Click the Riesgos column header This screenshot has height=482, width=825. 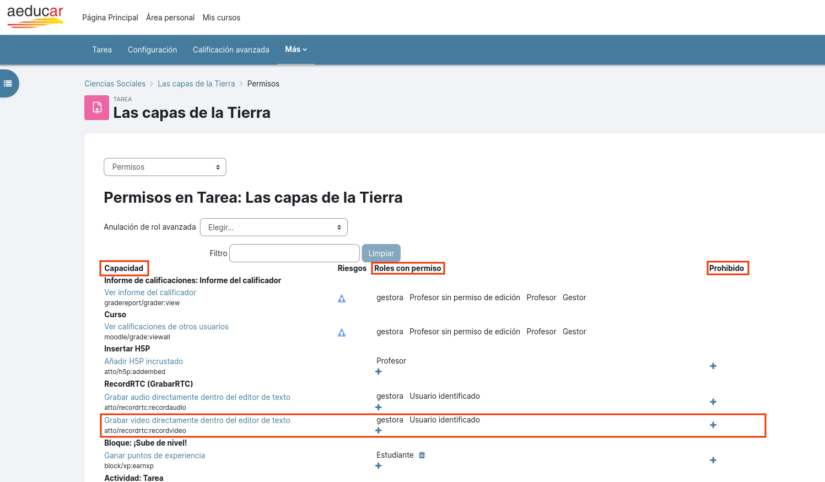(352, 268)
